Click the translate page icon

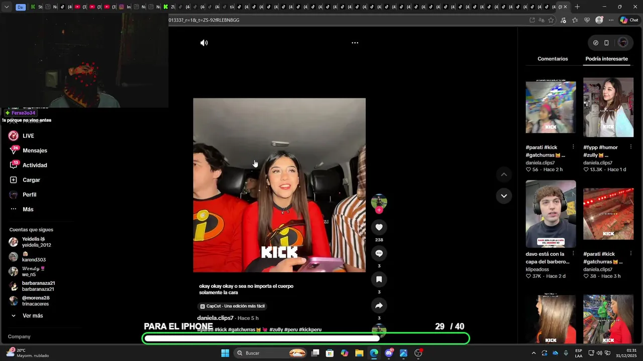point(542,20)
